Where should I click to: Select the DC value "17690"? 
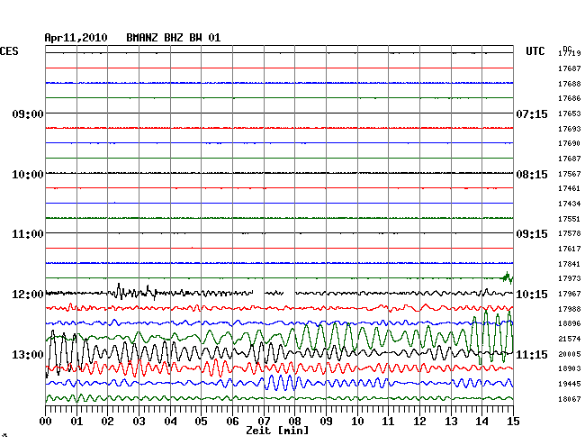point(570,143)
